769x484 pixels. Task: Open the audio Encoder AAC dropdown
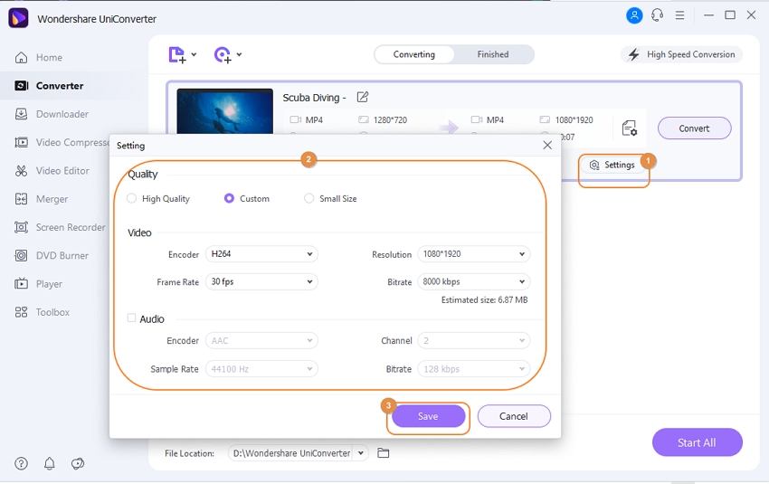pos(261,341)
